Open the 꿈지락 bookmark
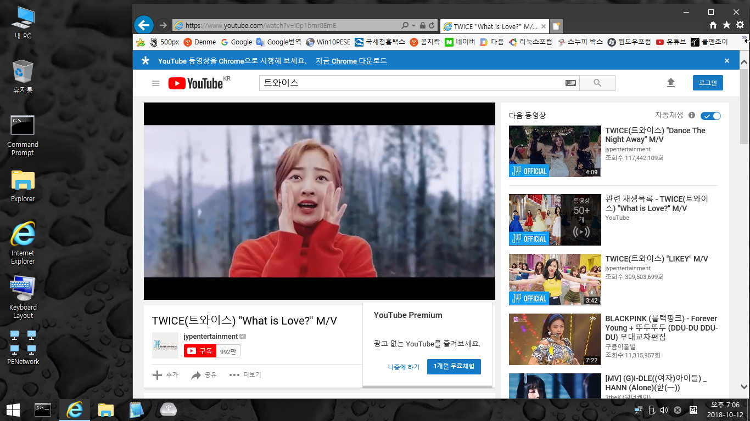The height and width of the screenshot is (421, 750). pyautogui.click(x=424, y=42)
